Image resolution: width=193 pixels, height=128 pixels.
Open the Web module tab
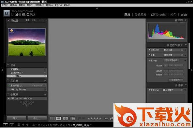coord(184,15)
